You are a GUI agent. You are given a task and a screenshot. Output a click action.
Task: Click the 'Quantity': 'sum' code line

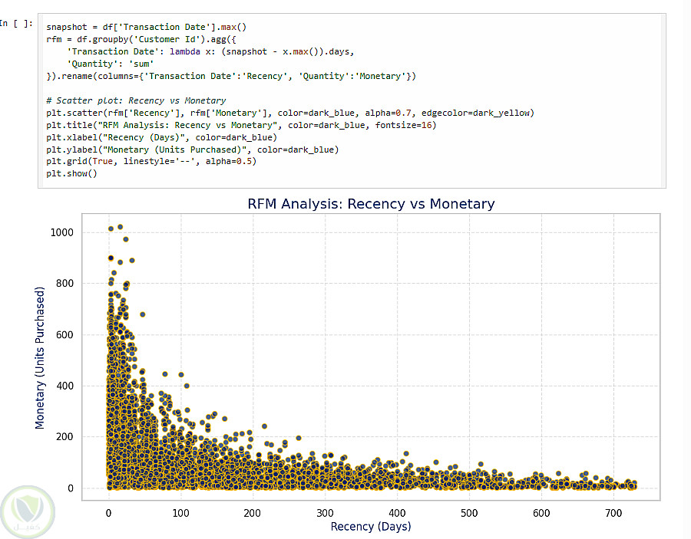(110, 64)
